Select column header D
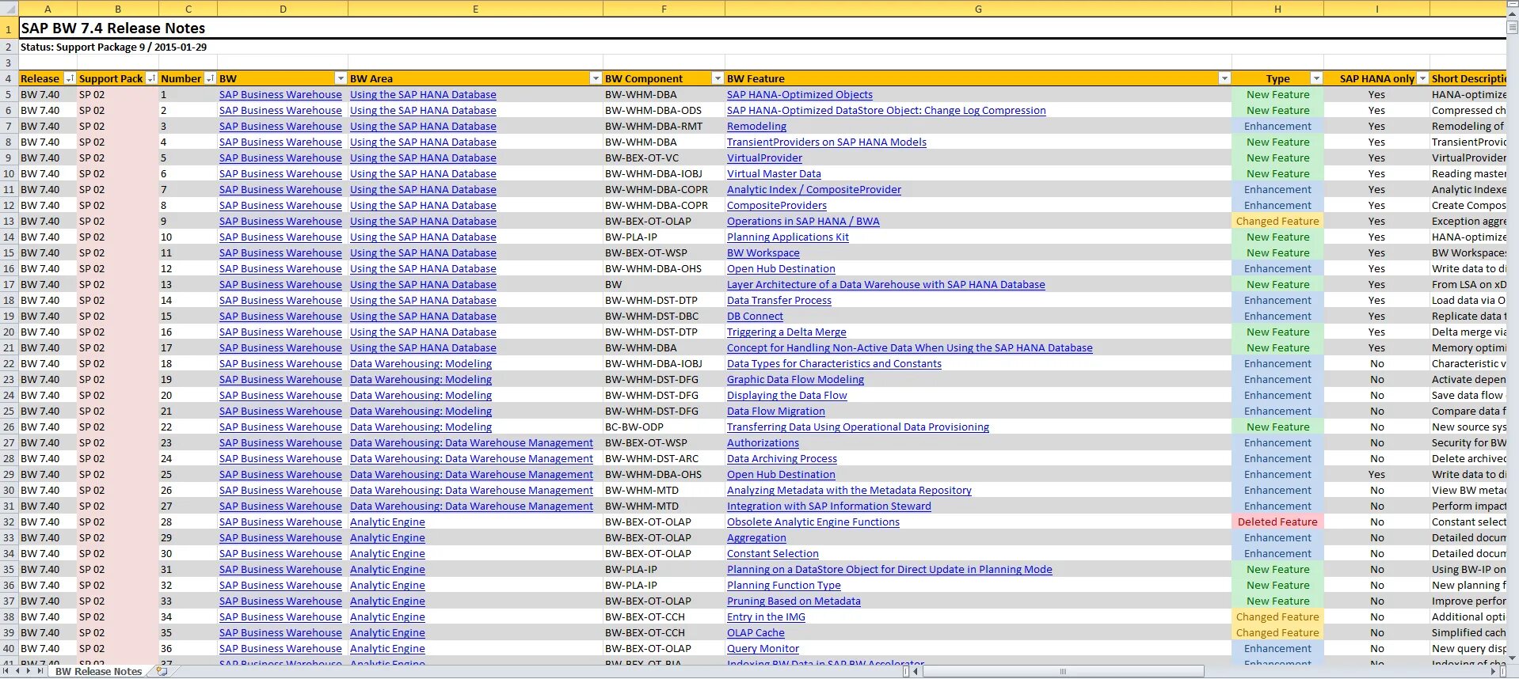This screenshot has width=1519, height=679. tap(283, 9)
